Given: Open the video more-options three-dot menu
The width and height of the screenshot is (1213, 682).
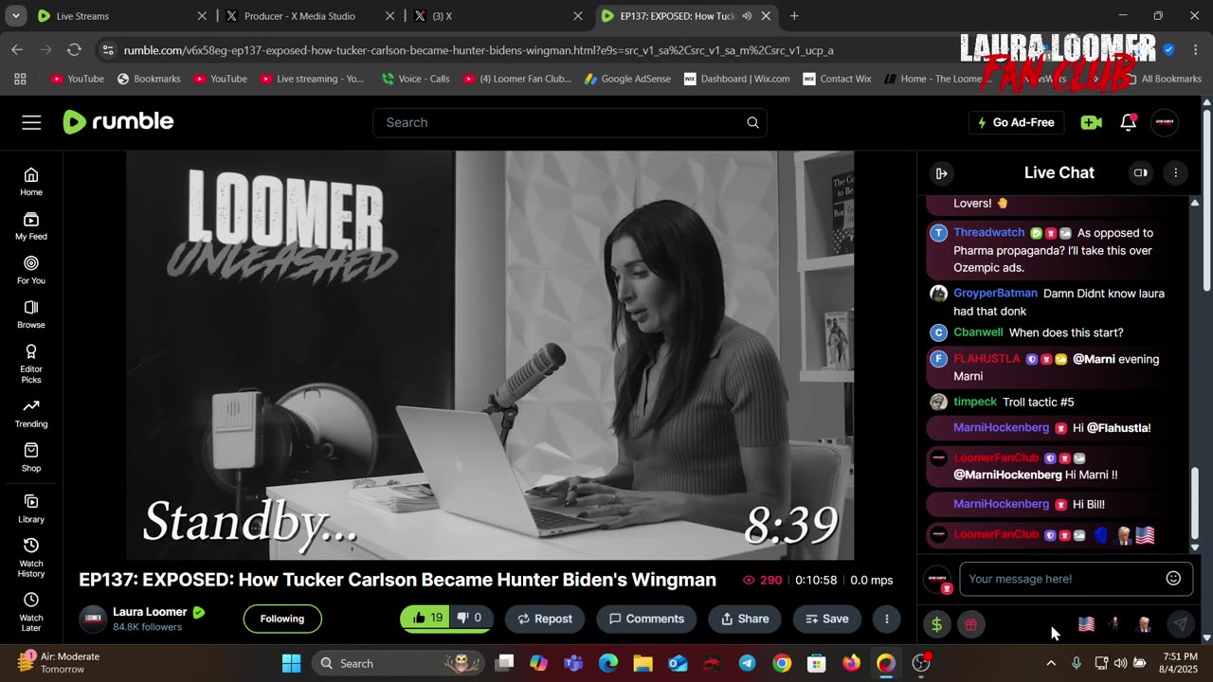Looking at the screenshot, I should [x=886, y=619].
